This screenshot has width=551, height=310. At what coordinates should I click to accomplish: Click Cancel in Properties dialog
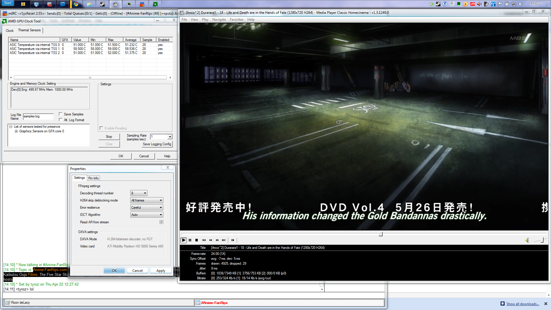click(137, 271)
